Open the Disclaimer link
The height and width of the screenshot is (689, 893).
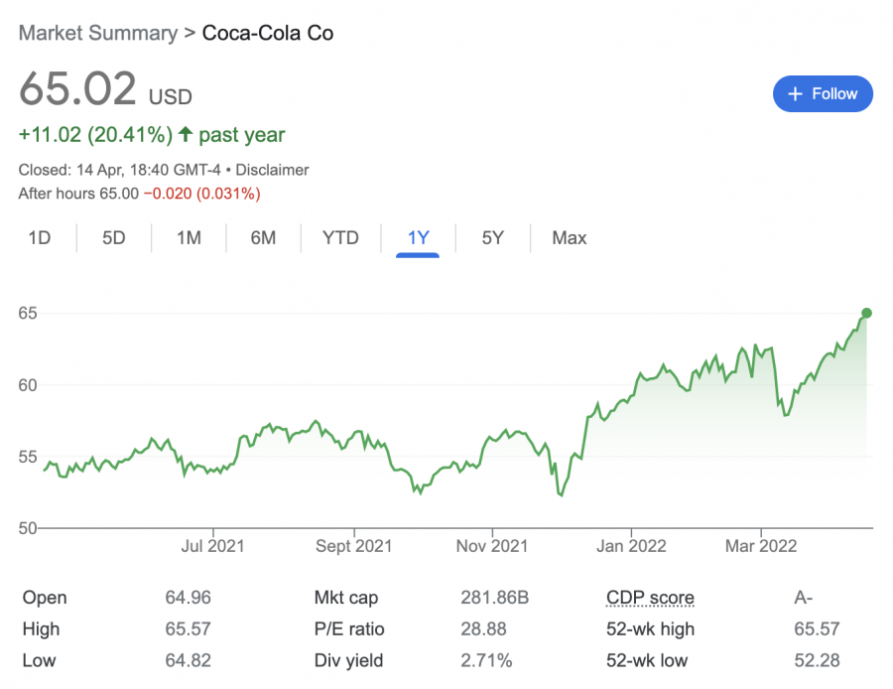[x=272, y=170]
